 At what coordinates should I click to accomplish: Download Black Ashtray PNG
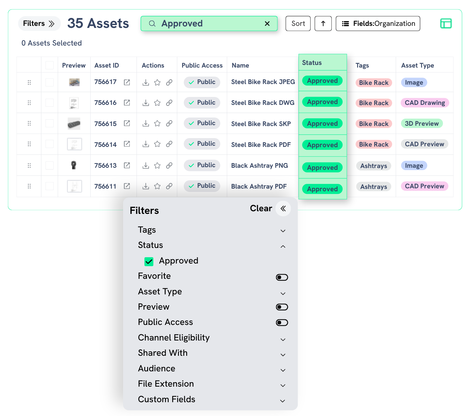[x=146, y=166]
